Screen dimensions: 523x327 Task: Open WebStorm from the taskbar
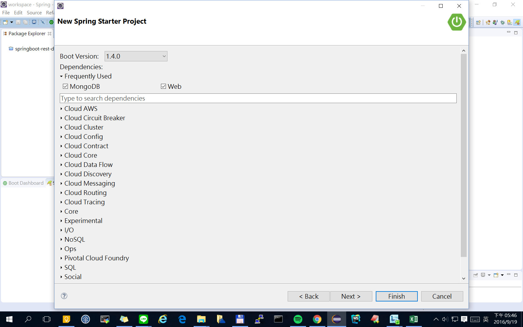coord(356,319)
